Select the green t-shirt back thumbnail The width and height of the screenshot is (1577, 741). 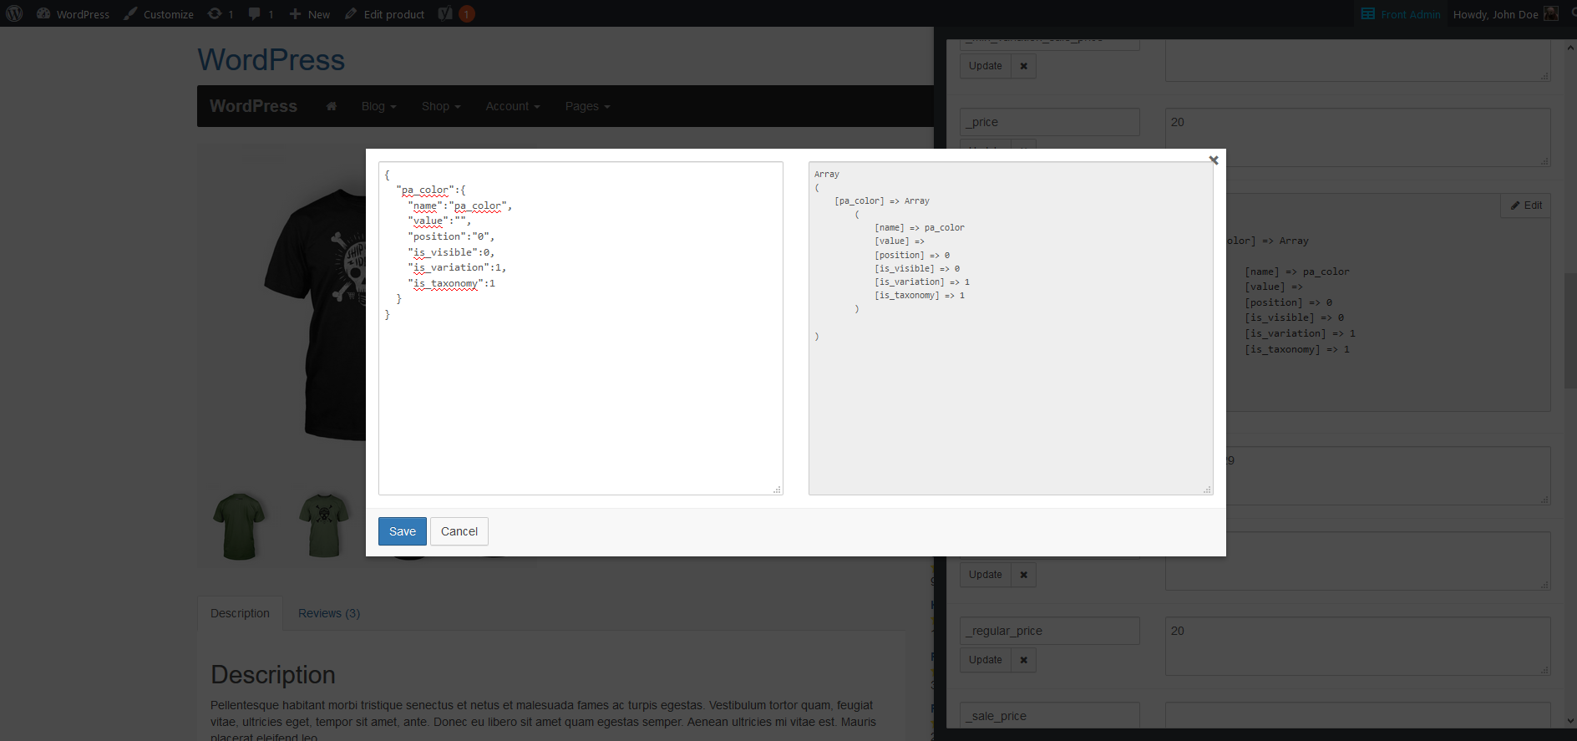tap(239, 526)
